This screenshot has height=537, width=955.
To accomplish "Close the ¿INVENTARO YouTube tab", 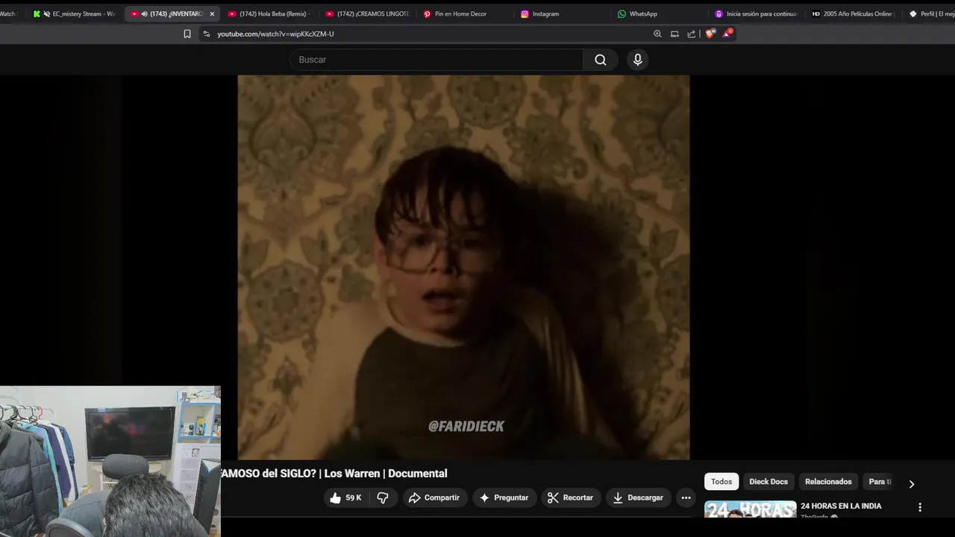I will pyautogui.click(x=212, y=13).
